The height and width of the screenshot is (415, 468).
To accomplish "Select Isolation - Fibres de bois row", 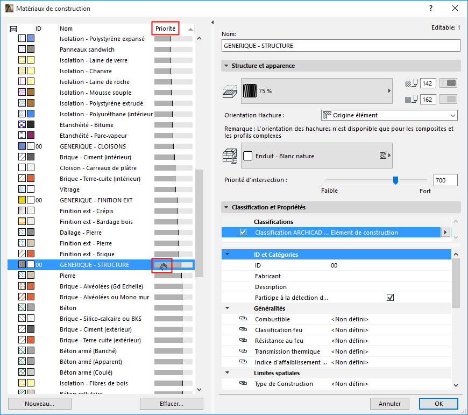I will coord(101,383).
